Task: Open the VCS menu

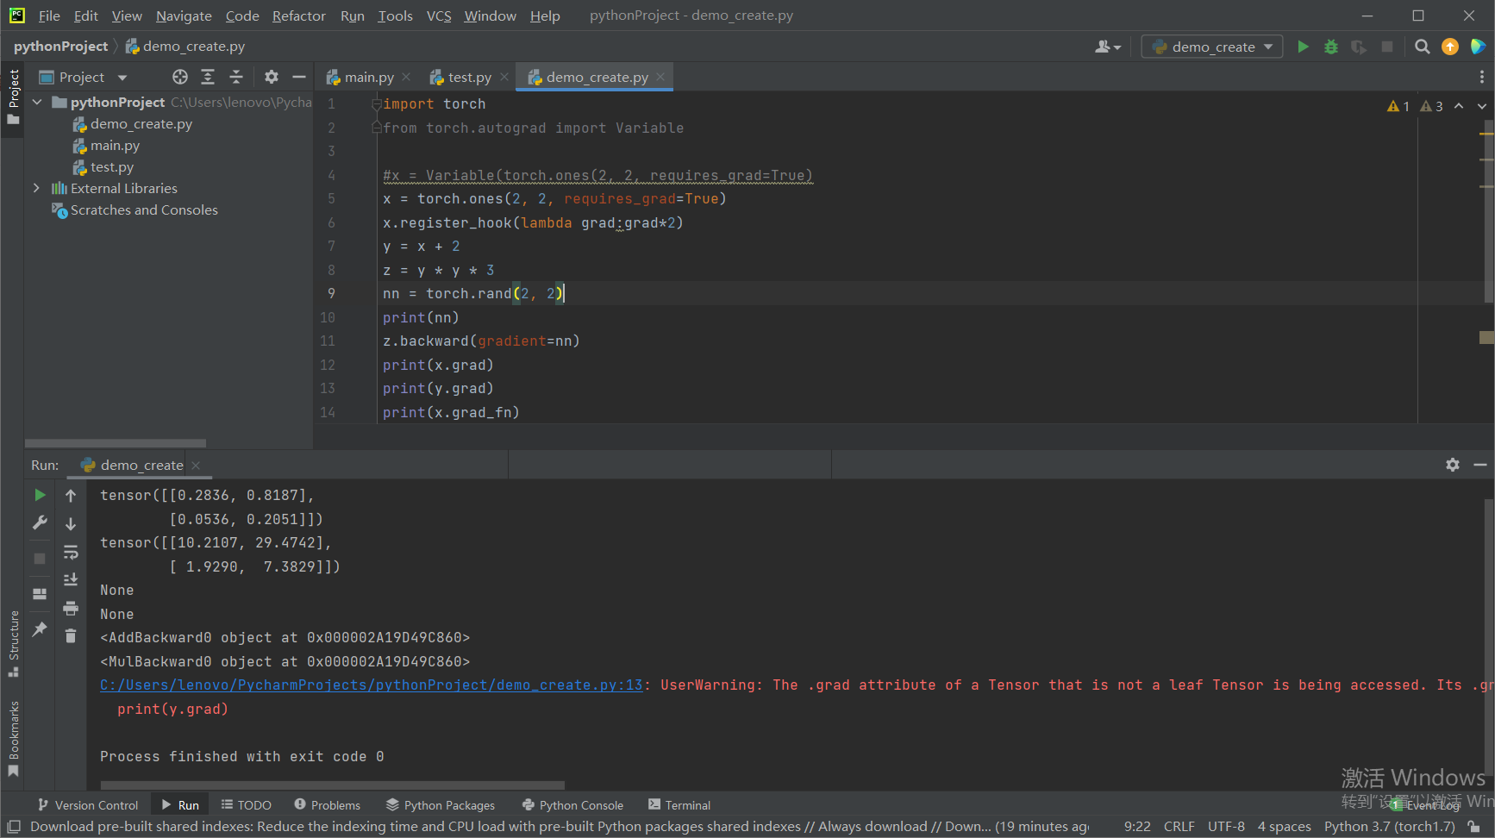Action: click(x=439, y=16)
